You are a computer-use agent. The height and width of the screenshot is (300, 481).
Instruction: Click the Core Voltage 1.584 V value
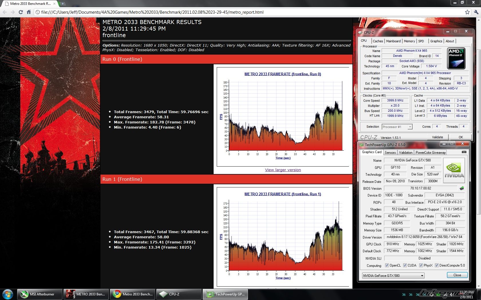(x=431, y=66)
